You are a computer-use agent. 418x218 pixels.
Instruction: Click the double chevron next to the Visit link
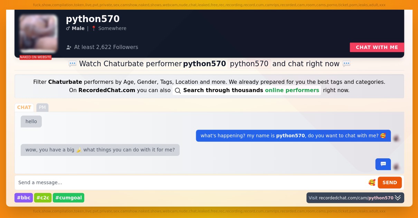click(x=398, y=198)
